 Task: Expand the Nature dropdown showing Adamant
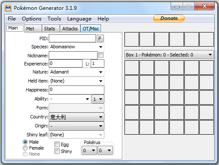point(77,72)
